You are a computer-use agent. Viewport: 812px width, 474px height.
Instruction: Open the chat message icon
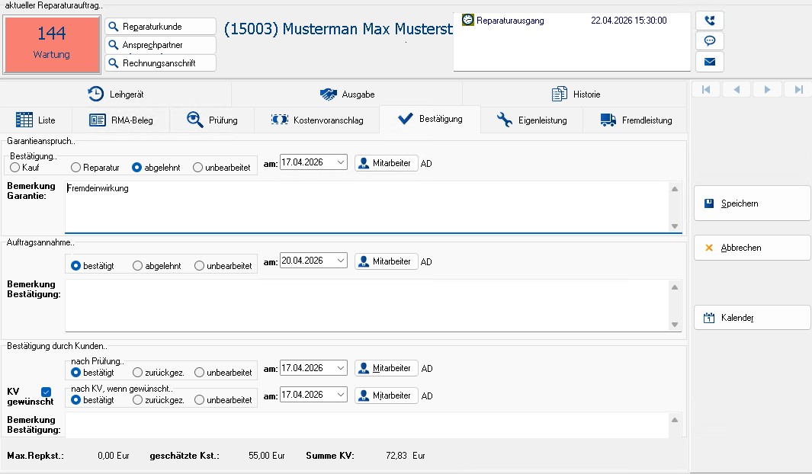pos(710,41)
